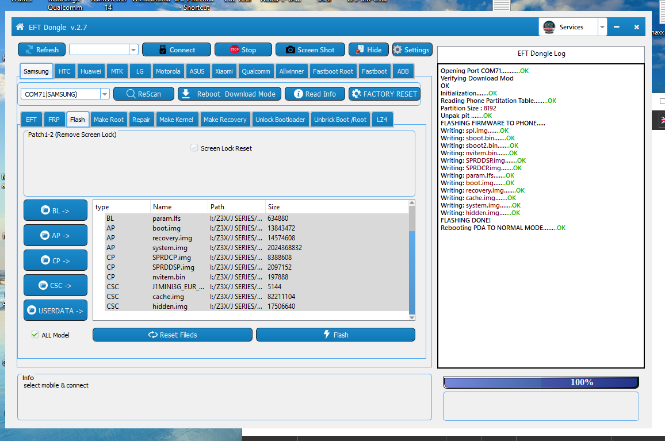Toggle the ALL Model checkbox
This screenshot has width=665, height=441.
point(35,335)
